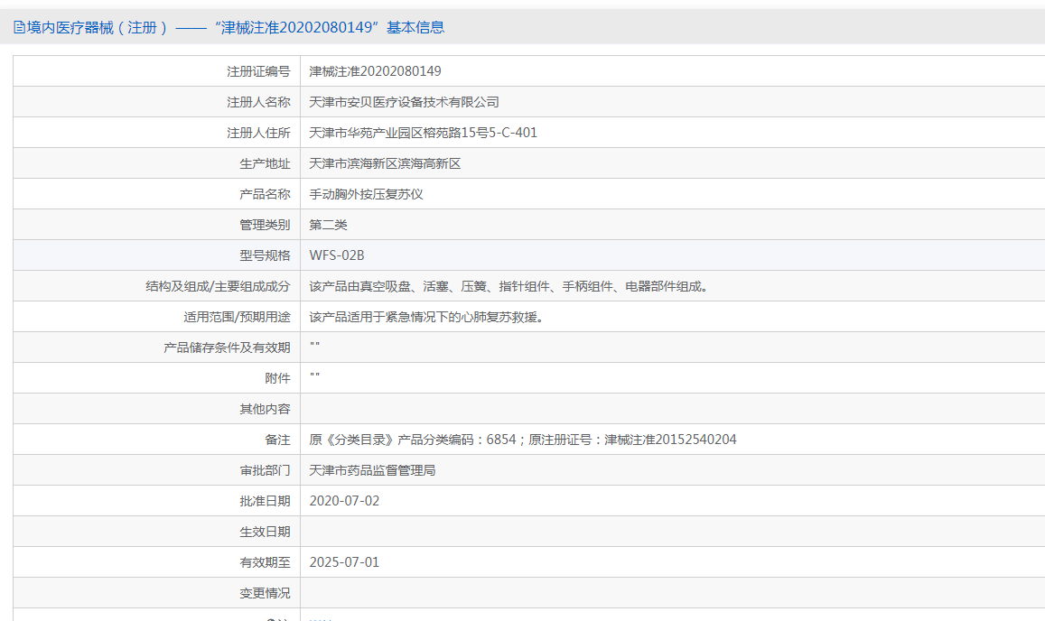Select the composition text starting 该产品由真空吸盘
The width and height of the screenshot is (1045, 621).
click(x=509, y=286)
